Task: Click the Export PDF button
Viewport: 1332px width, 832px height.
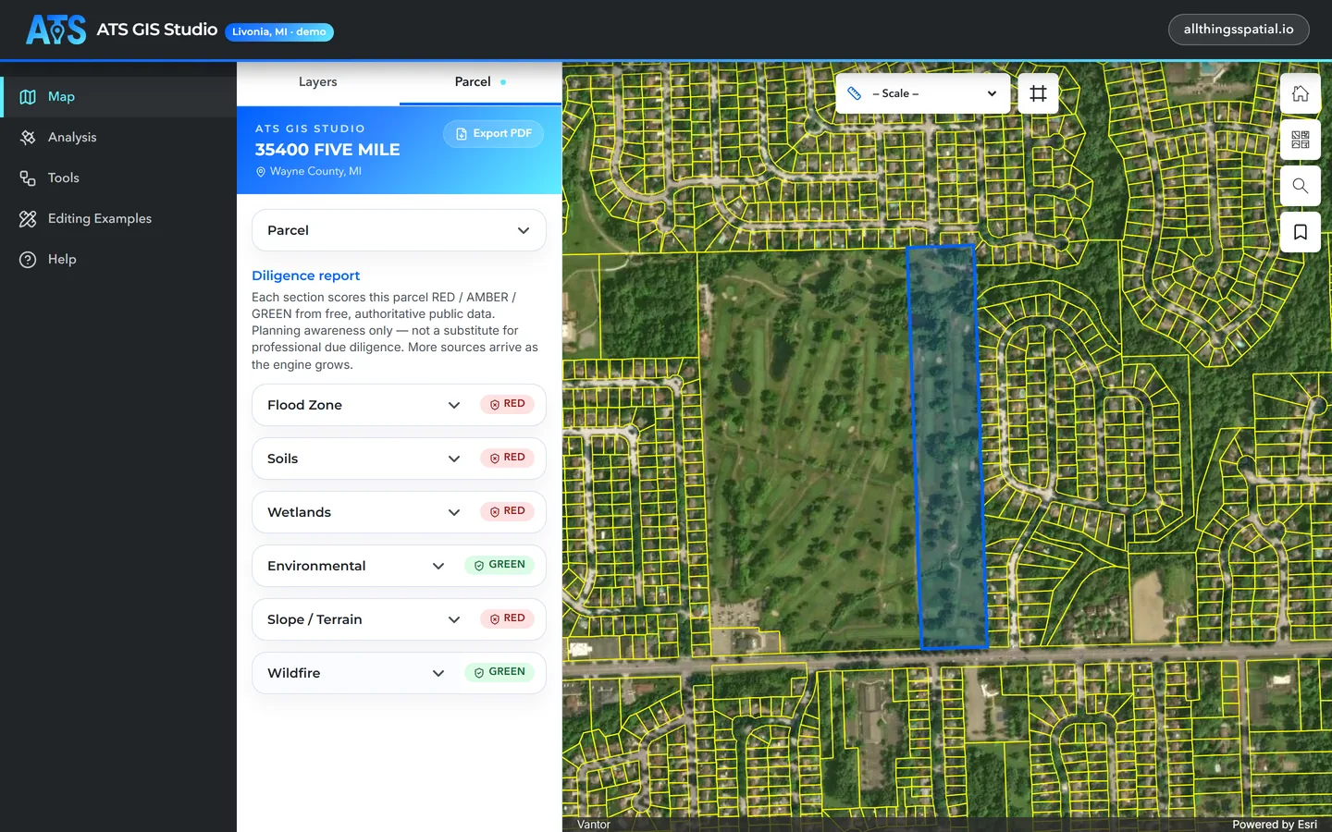Action: pos(493,134)
